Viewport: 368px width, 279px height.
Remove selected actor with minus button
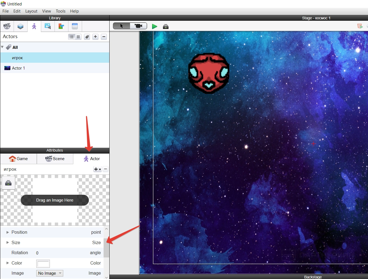(104, 37)
